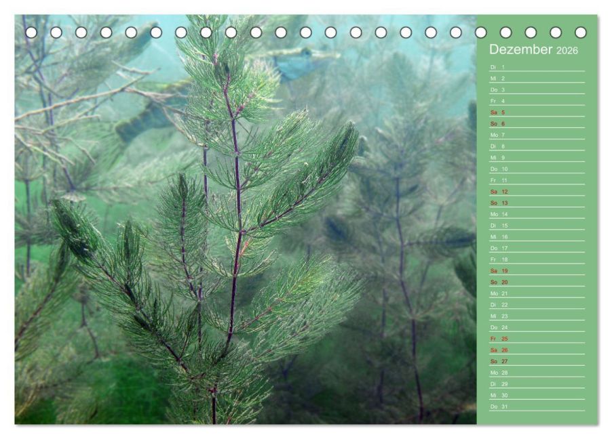Select the Di 1 date row

(x=537, y=67)
